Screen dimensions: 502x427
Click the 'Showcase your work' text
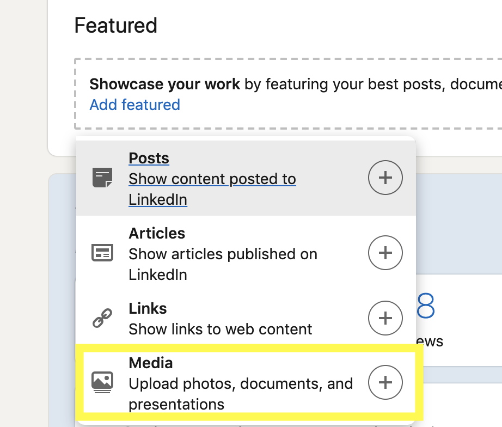[x=164, y=84]
